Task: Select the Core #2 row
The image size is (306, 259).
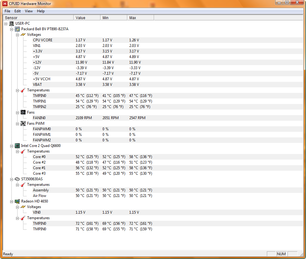Action: (x=168, y=162)
